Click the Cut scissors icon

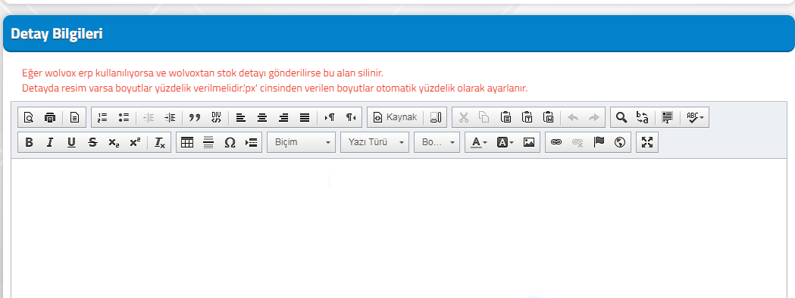(x=463, y=117)
